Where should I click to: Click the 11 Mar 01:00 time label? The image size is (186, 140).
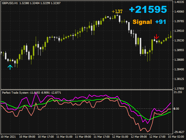[65, 137]
